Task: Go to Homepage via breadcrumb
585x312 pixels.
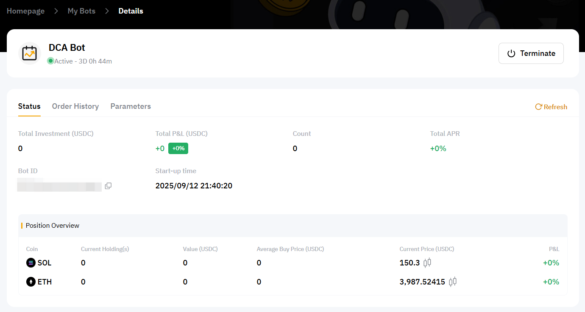Action: [x=25, y=11]
